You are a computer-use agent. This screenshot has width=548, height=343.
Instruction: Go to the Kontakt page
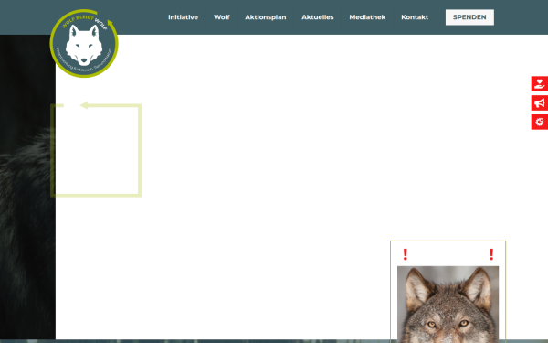(415, 17)
